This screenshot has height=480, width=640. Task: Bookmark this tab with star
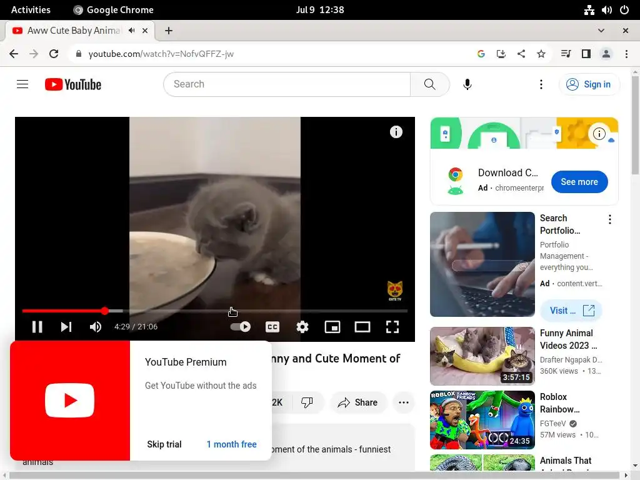click(541, 54)
